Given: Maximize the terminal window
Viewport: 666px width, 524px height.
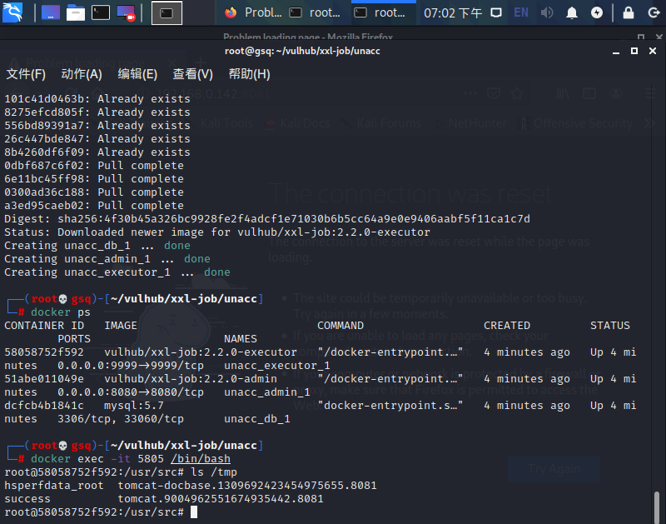Looking at the screenshot, I should 634,51.
